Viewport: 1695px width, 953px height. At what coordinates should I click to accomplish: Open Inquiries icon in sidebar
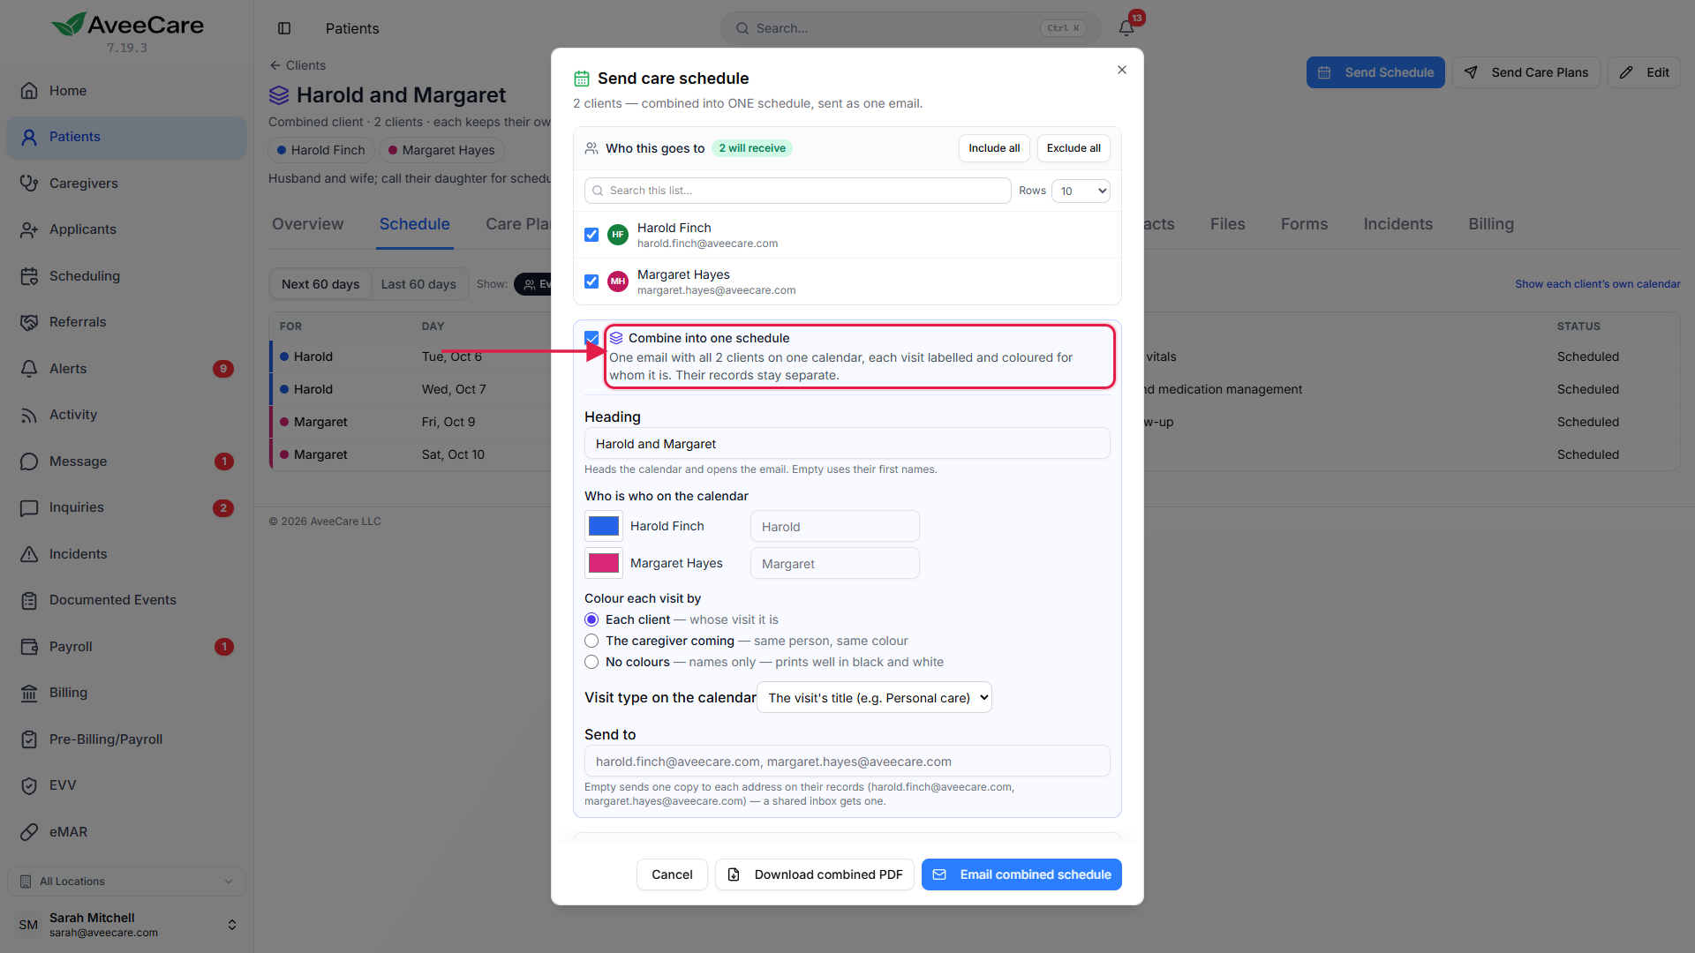(x=29, y=507)
